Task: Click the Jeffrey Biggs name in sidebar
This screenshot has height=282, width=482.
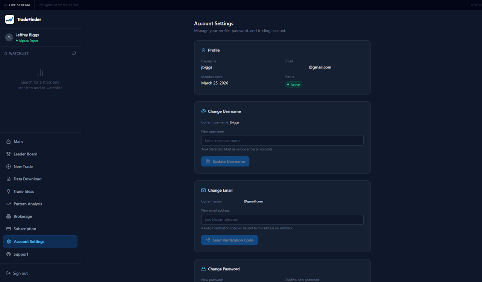Action: (27, 35)
